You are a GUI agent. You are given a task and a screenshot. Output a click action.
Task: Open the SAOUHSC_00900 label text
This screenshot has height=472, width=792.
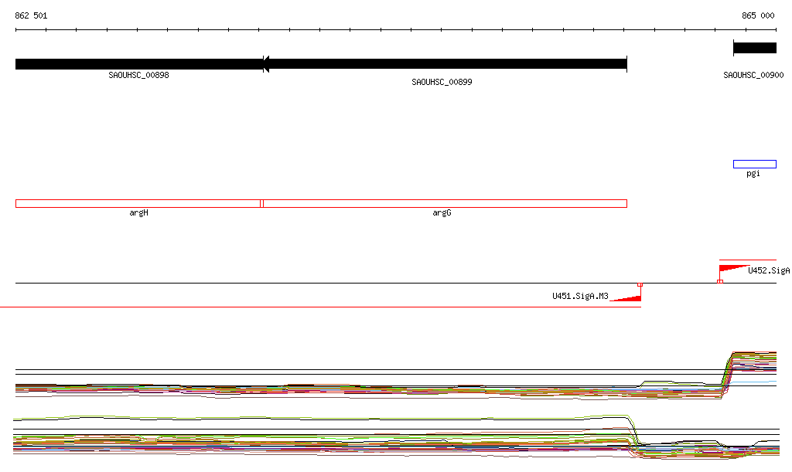[x=753, y=75]
